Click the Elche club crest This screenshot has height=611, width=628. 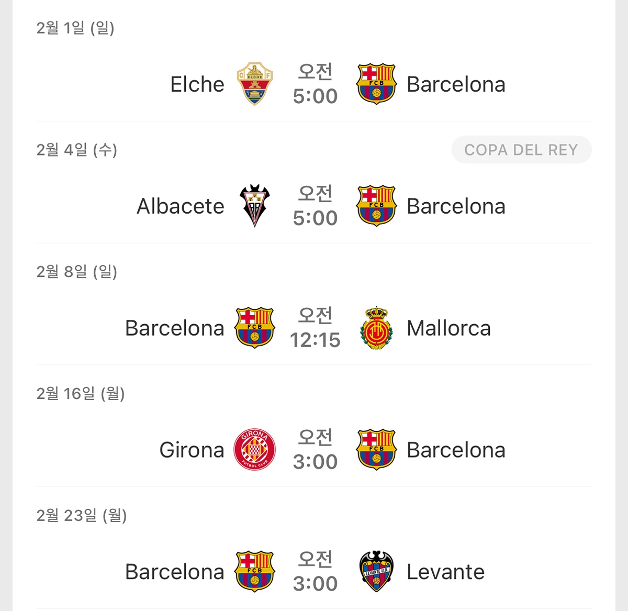(254, 84)
